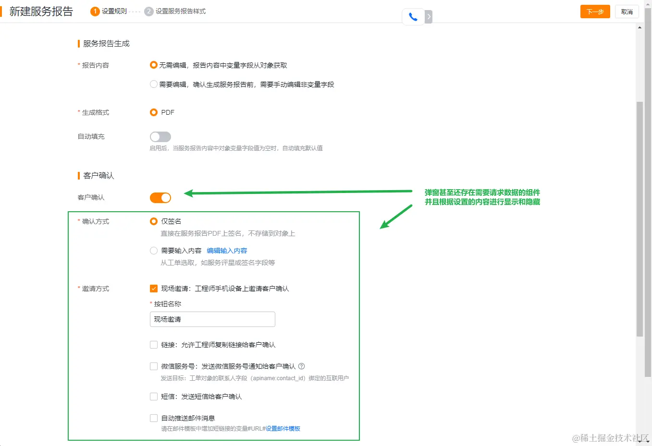Click the help icon beside 微信服务号
The image size is (652, 446).
tap(302, 366)
